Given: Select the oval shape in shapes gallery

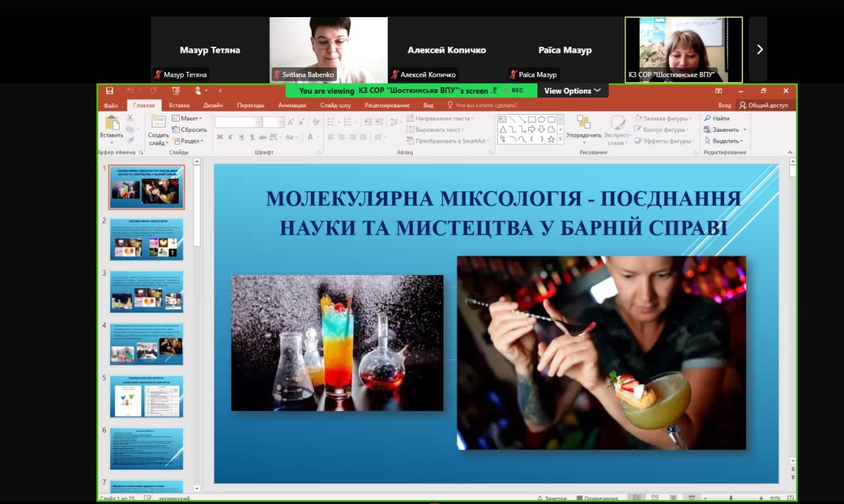Looking at the screenshot, I should (x=541, y=119).
